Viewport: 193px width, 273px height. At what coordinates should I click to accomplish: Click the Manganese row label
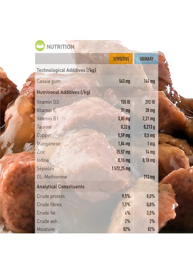coord(48,144)
